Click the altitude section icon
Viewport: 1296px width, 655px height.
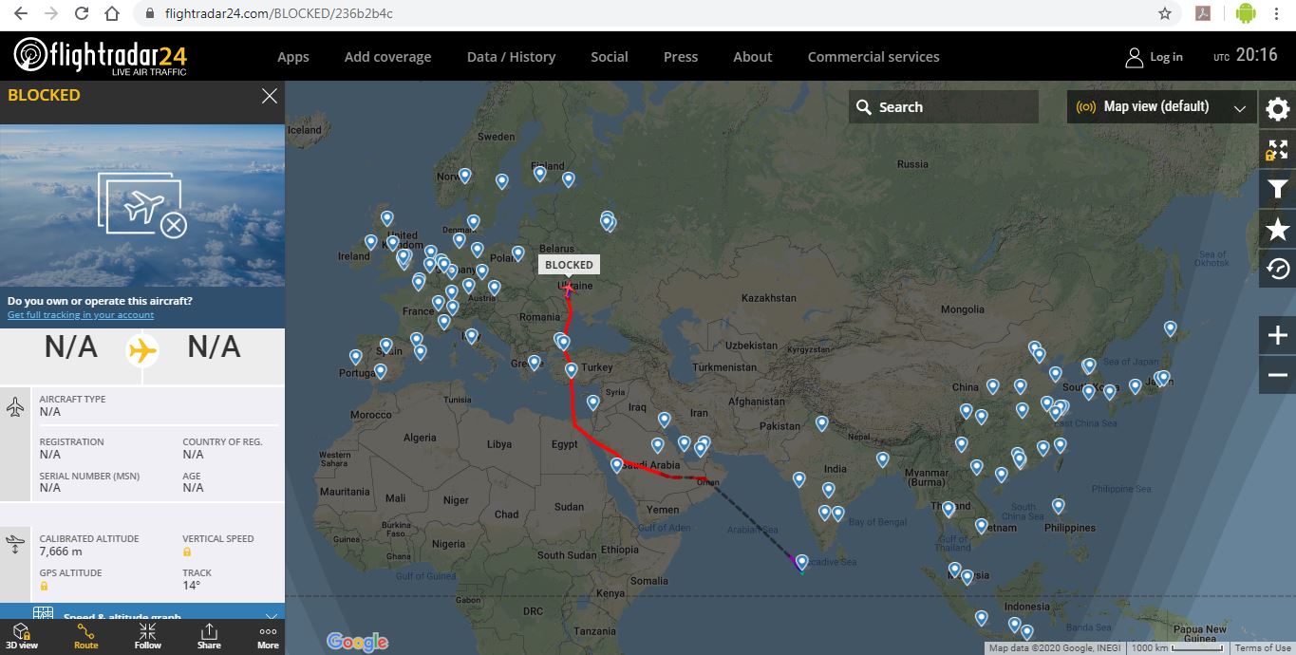tap(15, 545)
